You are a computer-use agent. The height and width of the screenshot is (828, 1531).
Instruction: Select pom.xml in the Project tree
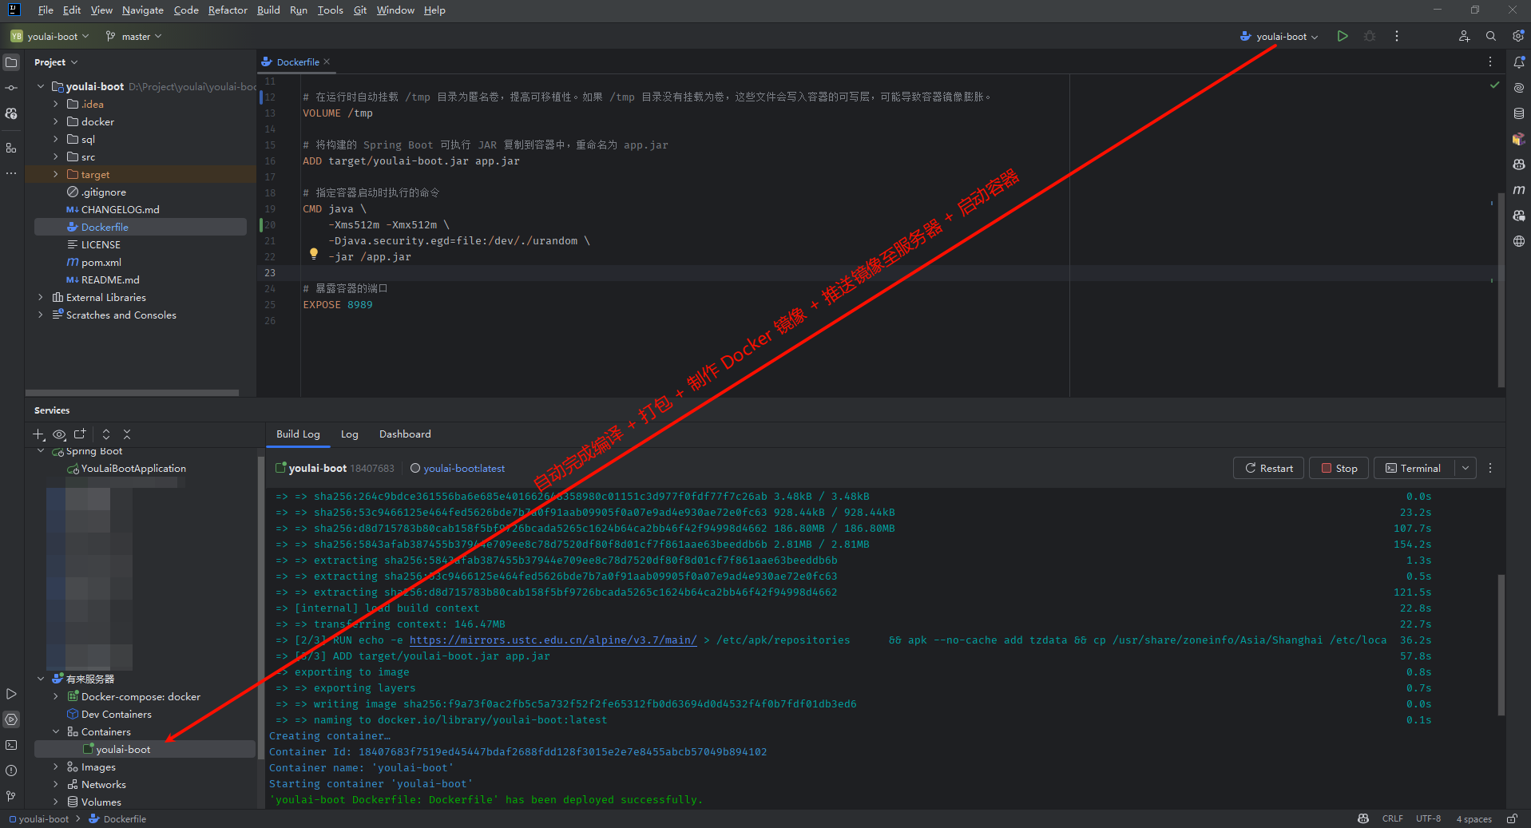[x=101, y=263]
